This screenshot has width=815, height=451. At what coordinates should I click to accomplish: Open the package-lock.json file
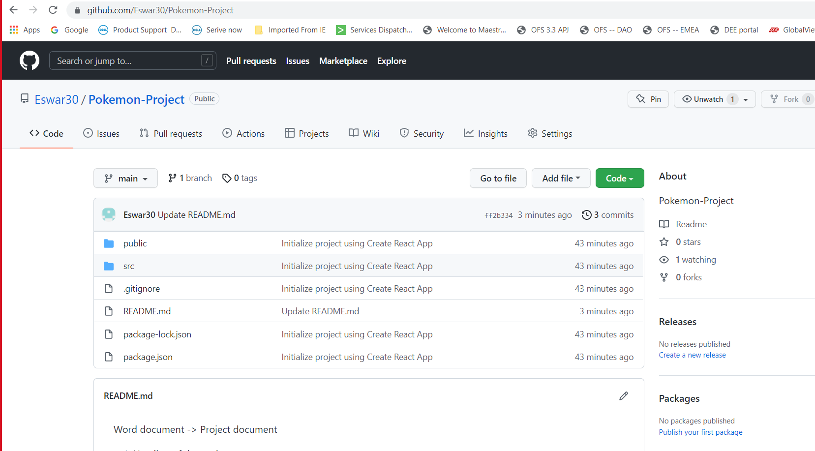[157, 334]
